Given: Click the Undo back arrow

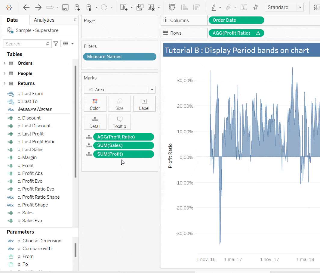Looking at the screenshot, I should coord(26,8).
